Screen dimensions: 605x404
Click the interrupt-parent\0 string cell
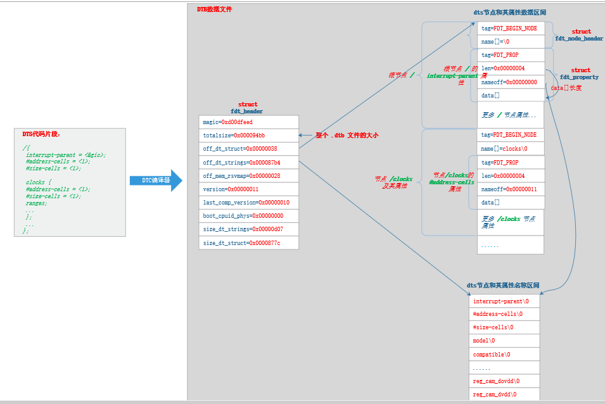(x=504, y=301)
